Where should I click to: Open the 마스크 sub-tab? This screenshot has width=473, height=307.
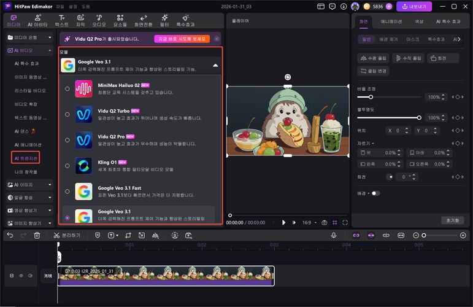(x=413, y=39)
